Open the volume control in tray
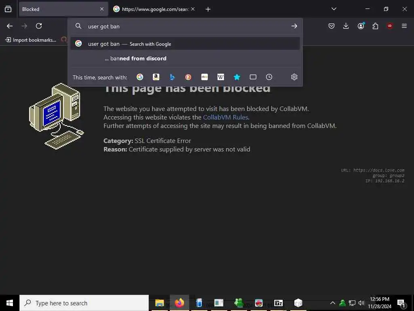 point(361,303)
